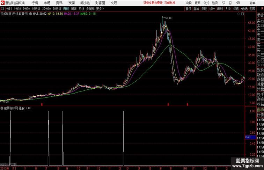Click the 游客 guest account label
The image size is (264, 170).
click(x=252, y=3)
